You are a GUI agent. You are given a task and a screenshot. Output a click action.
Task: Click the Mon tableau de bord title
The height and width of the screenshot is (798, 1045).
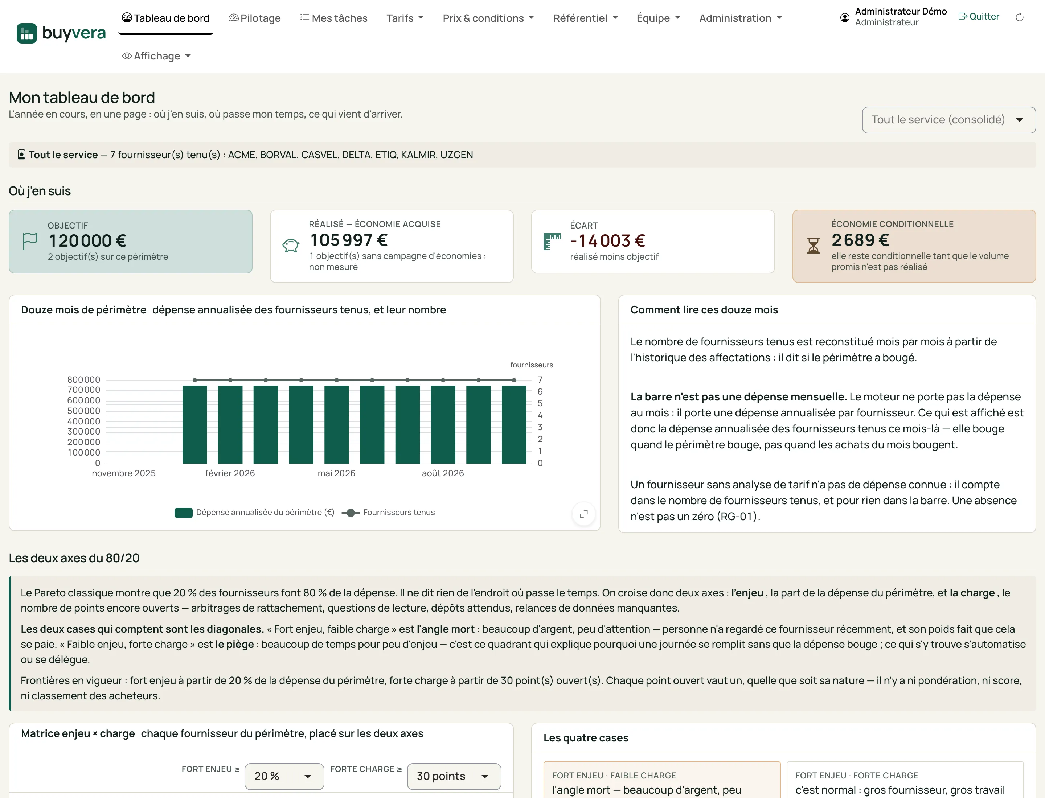point(82,97)
